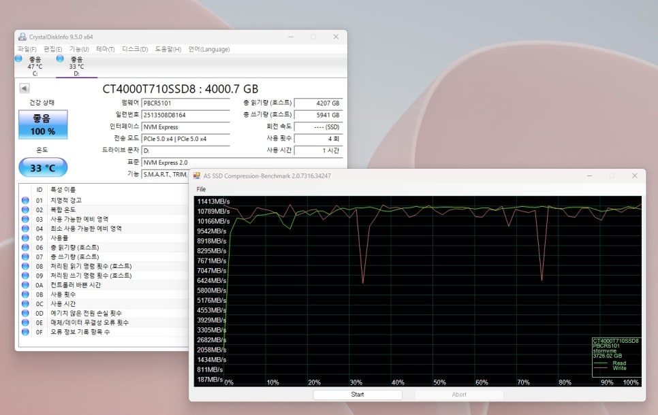Click status icon for row 0F 오류 정보 기록 항목 수
This screenshot has height=415, width=658.
pos(25,331)
